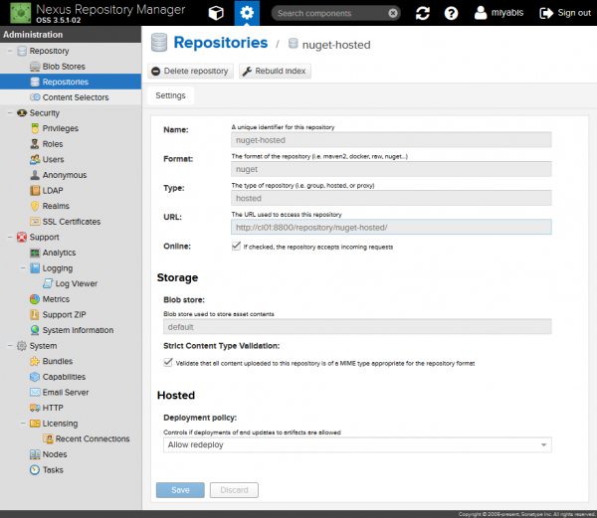Screen dimensions: 597x518
Task: Click the Nexus logo icon
Action: (21, 13)
